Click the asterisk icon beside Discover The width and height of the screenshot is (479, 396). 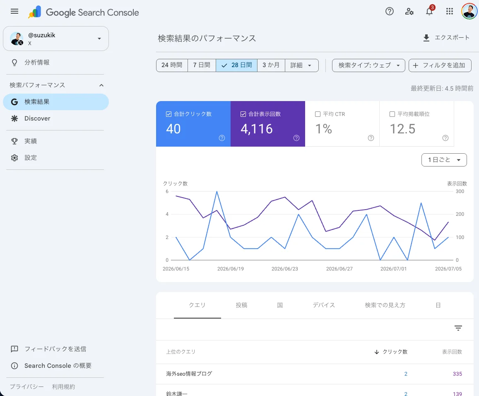point(14,118)
